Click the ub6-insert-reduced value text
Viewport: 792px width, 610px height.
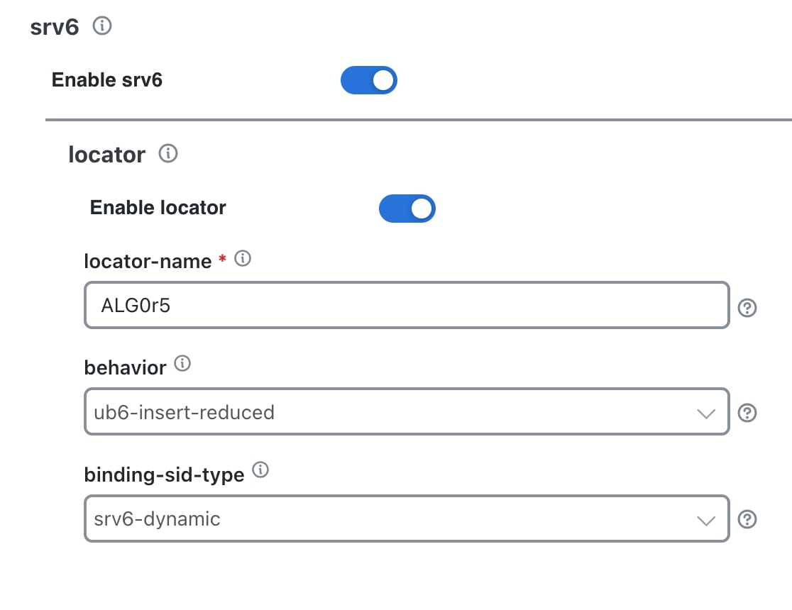pos(185,412)
